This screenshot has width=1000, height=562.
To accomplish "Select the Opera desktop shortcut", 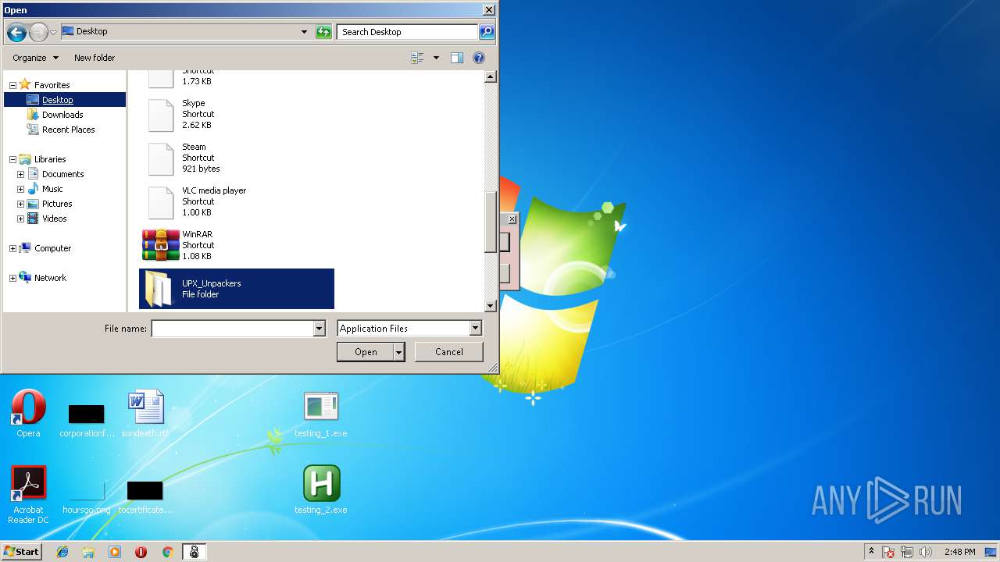I will [28, 414].
